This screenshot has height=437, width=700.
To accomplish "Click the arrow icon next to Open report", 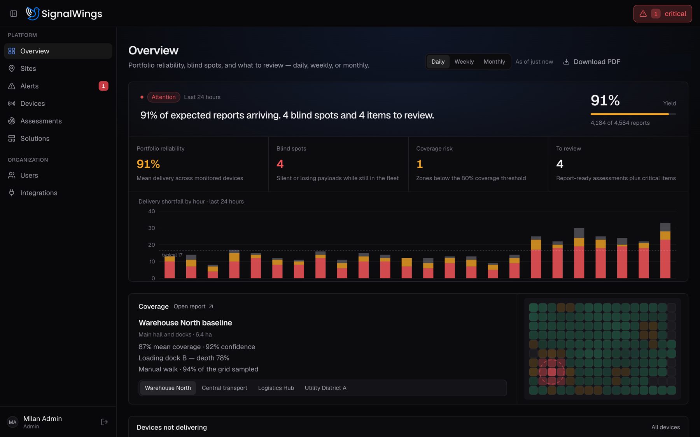I will pos(211,306).
